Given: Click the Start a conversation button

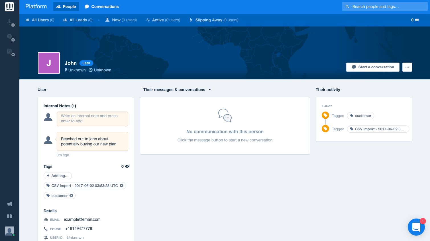Looking at the screenshot, I should tap(372, 67).
